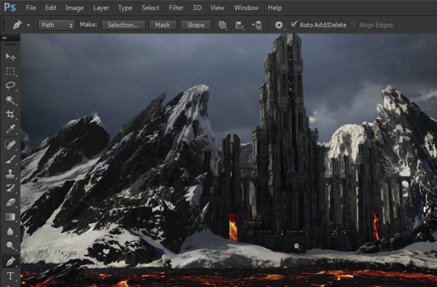
Task: Open the Pen tool preset picker
Action: click(x=28, y=25)
